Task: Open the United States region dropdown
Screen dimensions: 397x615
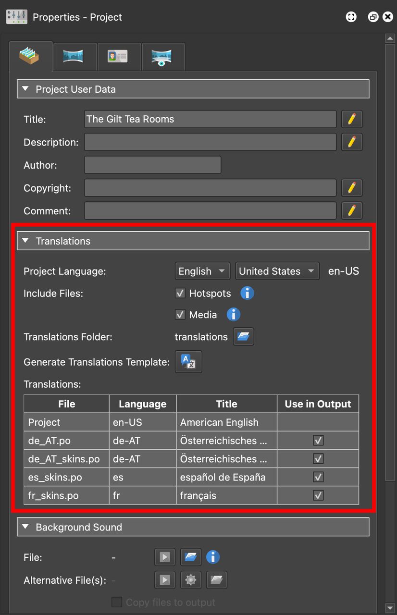Action: click(277, 271)
